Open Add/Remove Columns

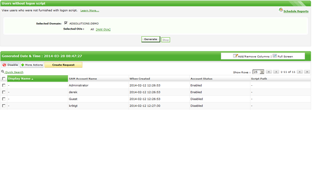[x=253, y=57]
